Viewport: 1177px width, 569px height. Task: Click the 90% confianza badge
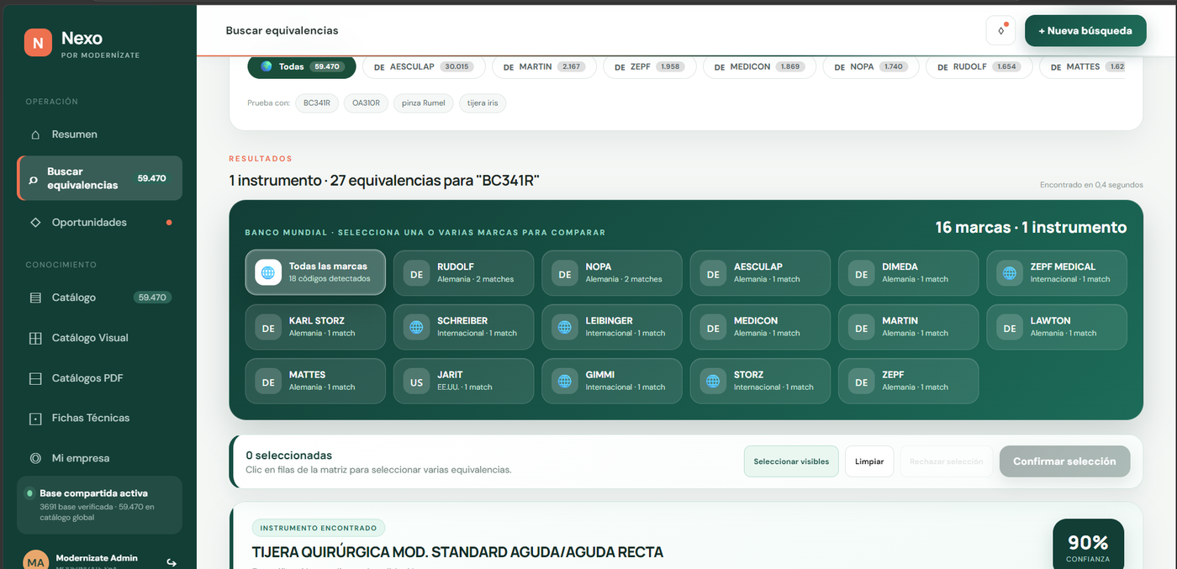tap(1088, 544)
